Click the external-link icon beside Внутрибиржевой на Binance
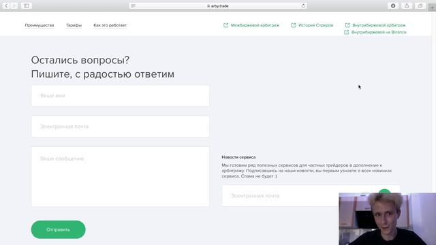Screen dimensions: 436x245 click(x=347, y=32)
